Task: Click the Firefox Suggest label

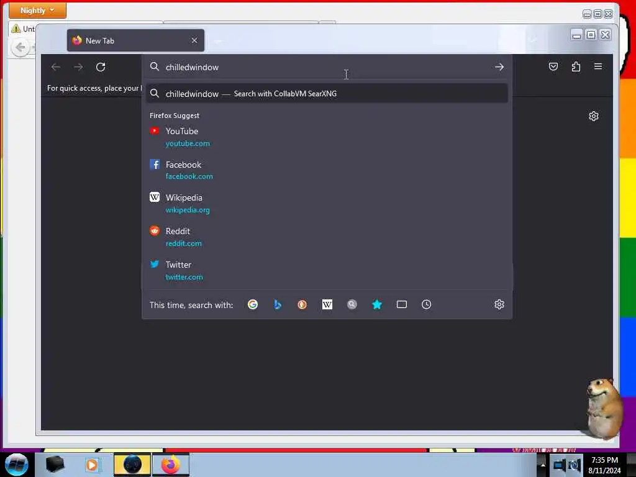Action: [175, 116]
